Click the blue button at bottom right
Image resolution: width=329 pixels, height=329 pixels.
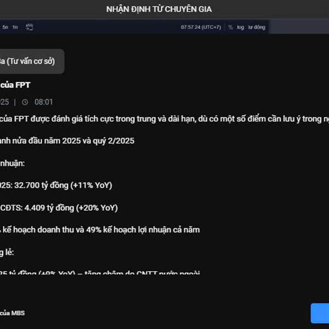coord(320,313)
